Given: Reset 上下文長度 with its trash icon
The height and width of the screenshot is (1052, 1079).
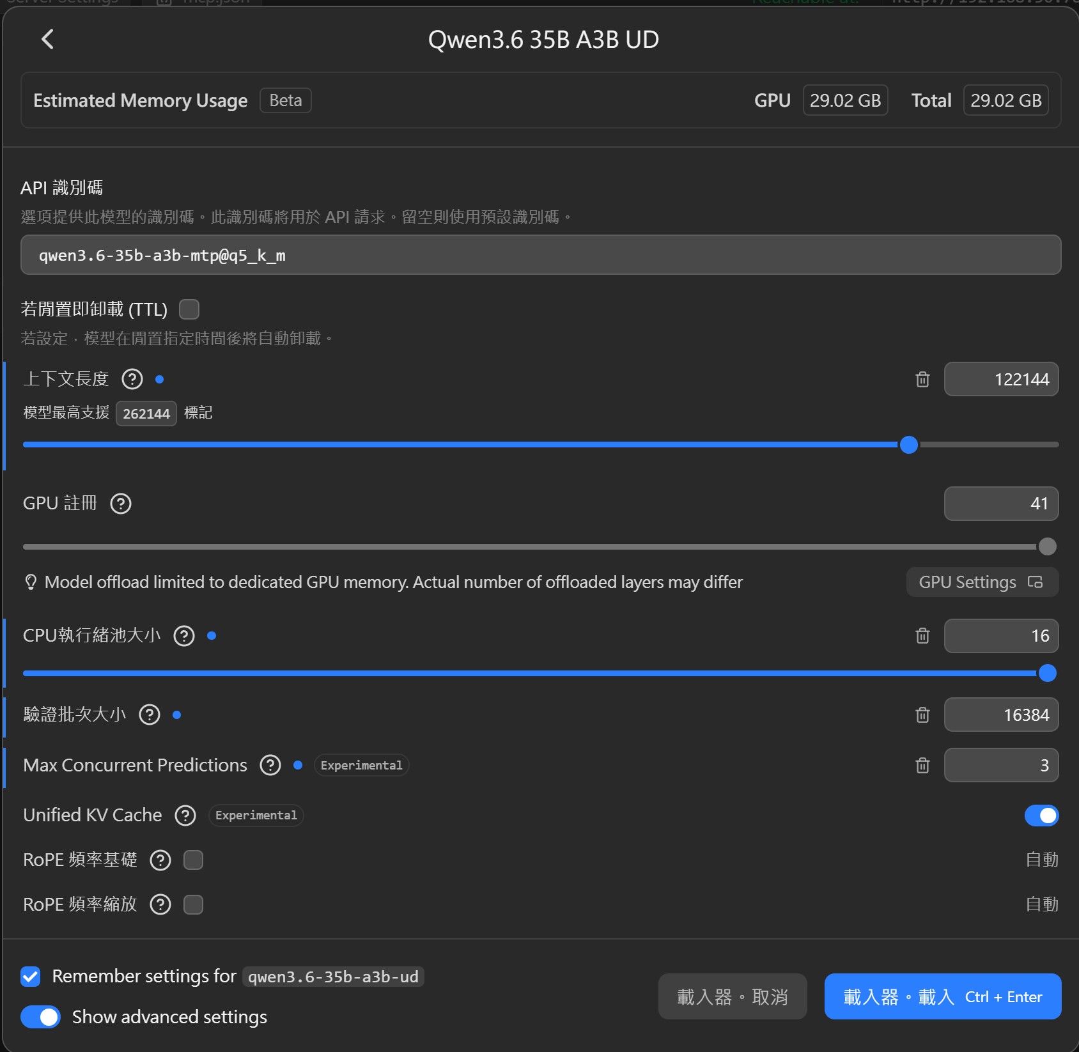Looking at the screenshot, I should pyautogui.click(x=922, y=379).
